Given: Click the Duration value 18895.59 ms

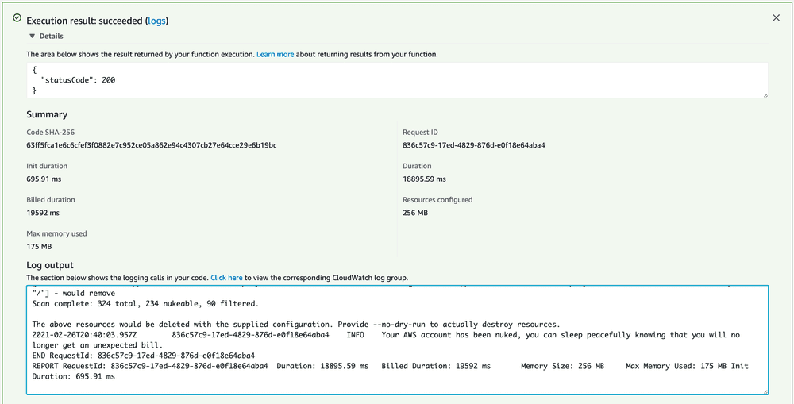Looking at the screenshot, I should [x=424, y=179].
